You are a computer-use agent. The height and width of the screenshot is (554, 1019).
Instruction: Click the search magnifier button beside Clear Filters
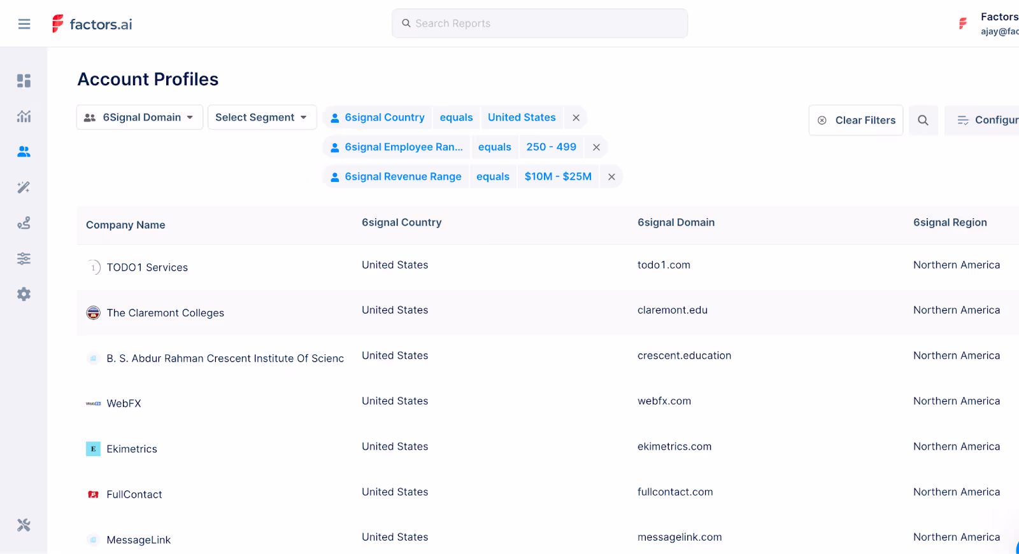coord(923,120)
